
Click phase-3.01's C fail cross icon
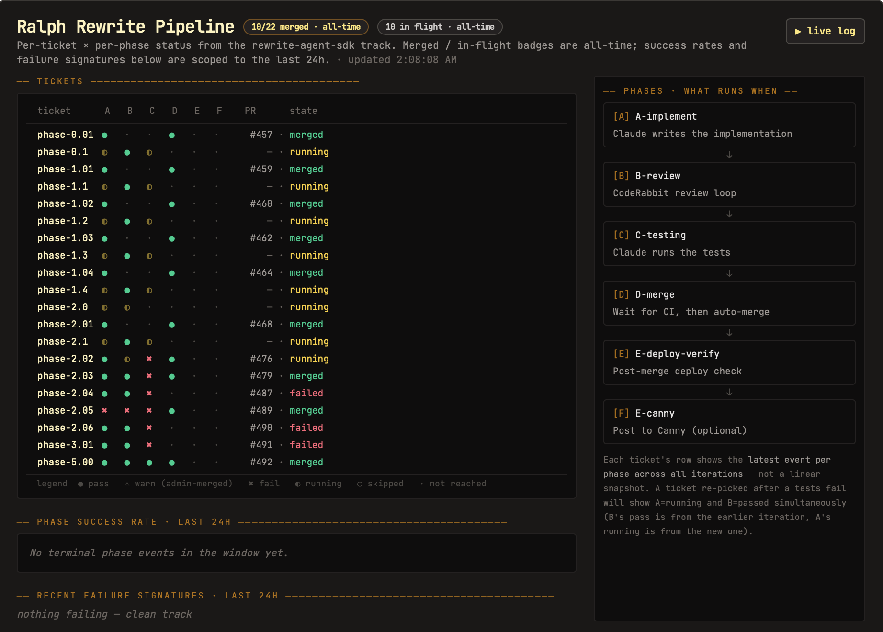point(149,445)
